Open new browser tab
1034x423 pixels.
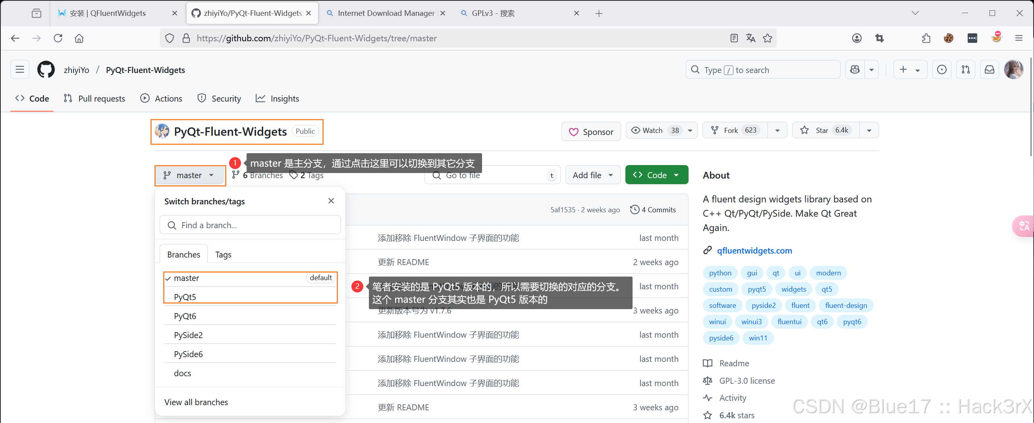click(598, 13)
